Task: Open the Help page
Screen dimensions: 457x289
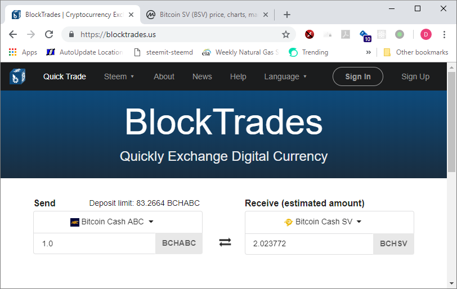Action: tap(238, 76)
